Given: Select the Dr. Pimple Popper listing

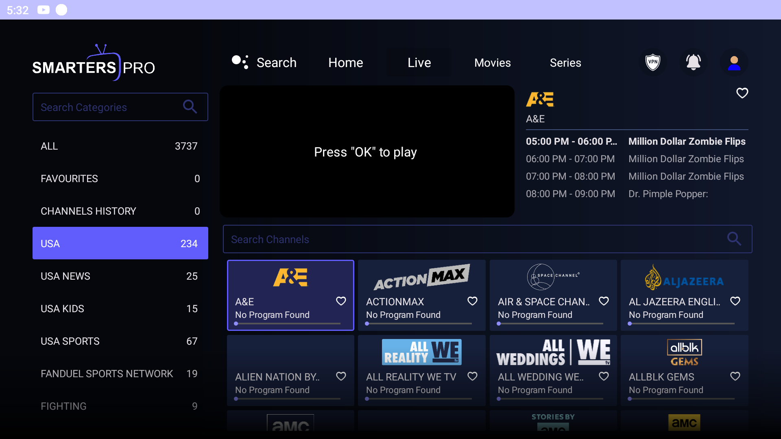Looking at the screenshot, I should (x=637, y=194).
